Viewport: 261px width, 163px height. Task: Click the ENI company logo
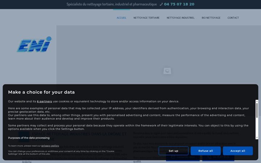(34, 44)
